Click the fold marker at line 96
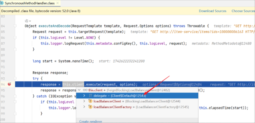This screenshot has height=123, width=255. (x=15, y=96)
